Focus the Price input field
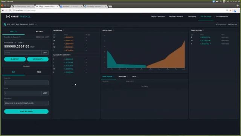The width and height of the screenshot is (241, 136). [x=23, y=93]
